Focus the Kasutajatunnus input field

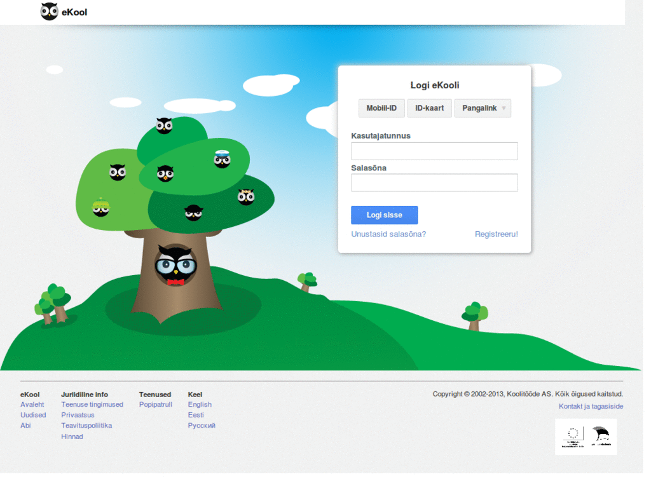tap(434, 151)
